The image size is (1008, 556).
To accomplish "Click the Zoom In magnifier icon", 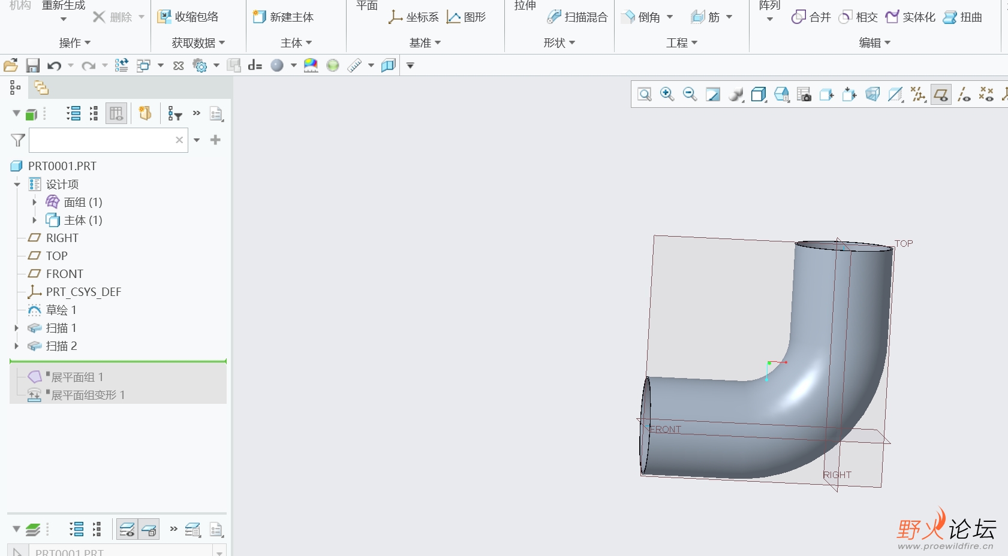I will [x=667, y=95].
